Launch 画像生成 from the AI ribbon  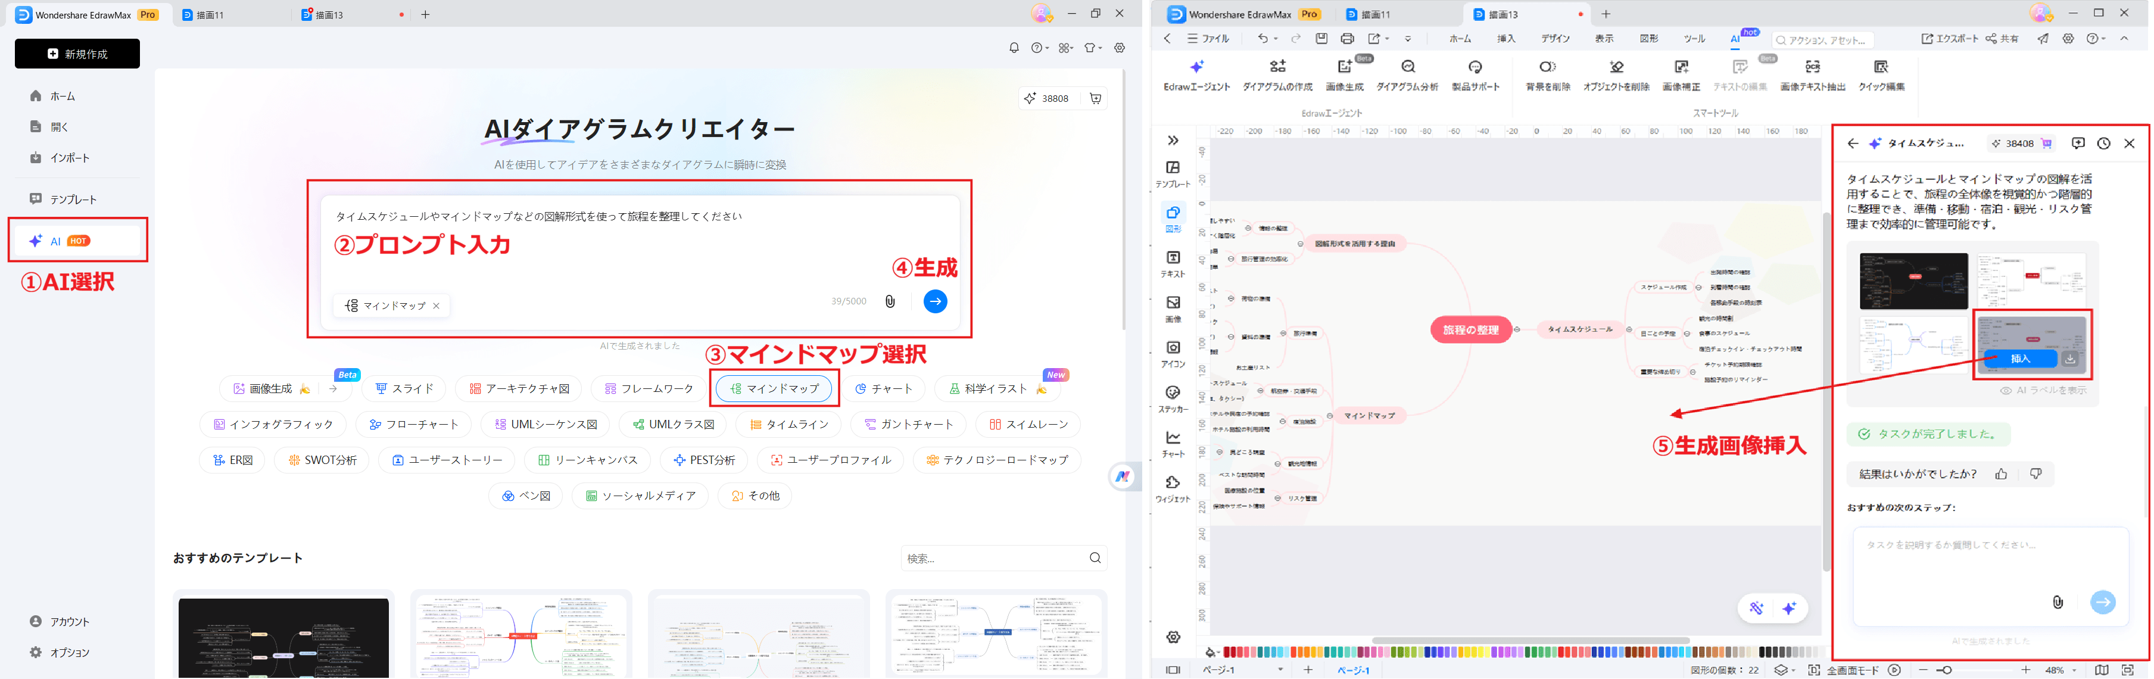(1343, 74)
